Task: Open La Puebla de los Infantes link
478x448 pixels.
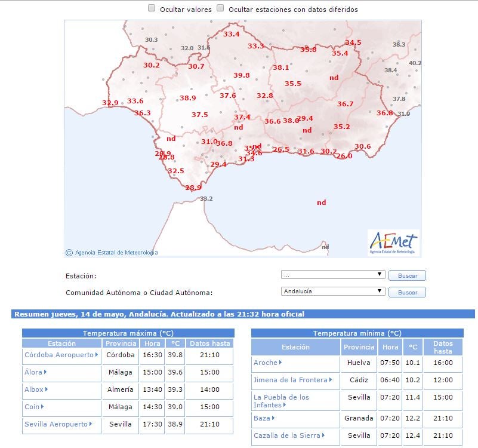Action: [281, 401]
